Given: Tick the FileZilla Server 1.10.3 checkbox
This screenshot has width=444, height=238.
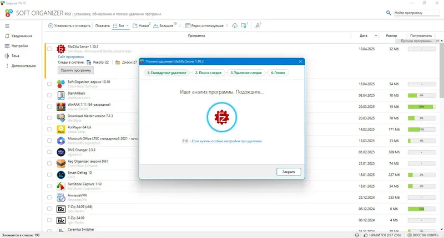Looking at the screenshot, I should [49, 49].
